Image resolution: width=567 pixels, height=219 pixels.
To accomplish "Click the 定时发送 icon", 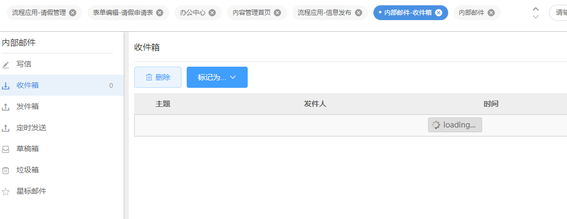I will (x=6, y=128).
